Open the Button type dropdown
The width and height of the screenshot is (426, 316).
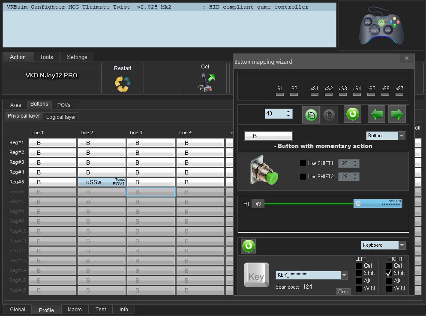pos(402,136)
